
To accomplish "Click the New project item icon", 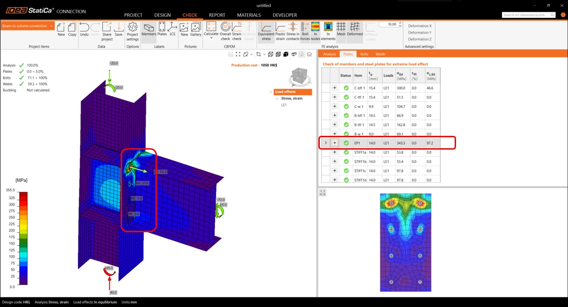I will coord(61,29).
